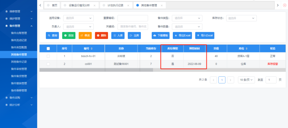
Task: Open 备件审核管理 in sidebar
Action: pos(19,69)
